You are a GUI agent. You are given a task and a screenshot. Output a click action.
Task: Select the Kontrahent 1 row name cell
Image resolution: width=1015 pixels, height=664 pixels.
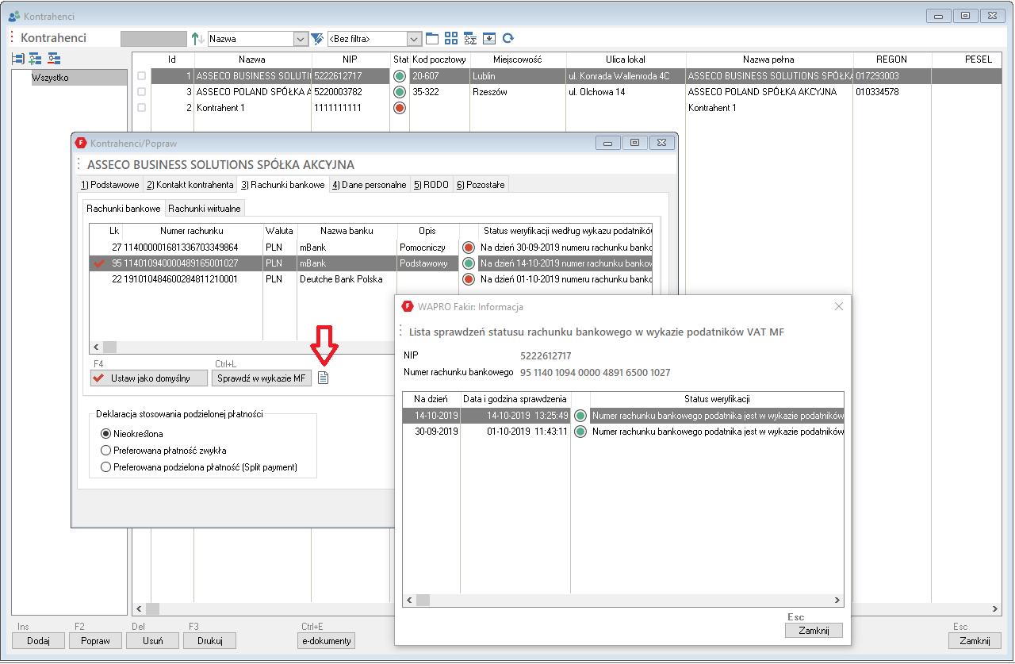pyautogui.click(x=252, y=108)
